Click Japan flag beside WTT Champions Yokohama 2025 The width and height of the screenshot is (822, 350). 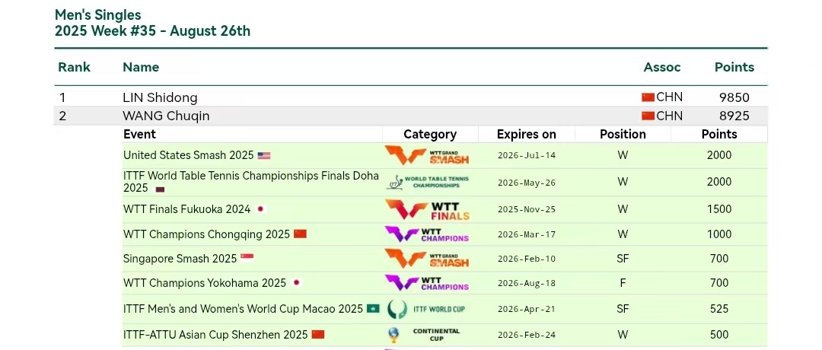coord(297,283)
